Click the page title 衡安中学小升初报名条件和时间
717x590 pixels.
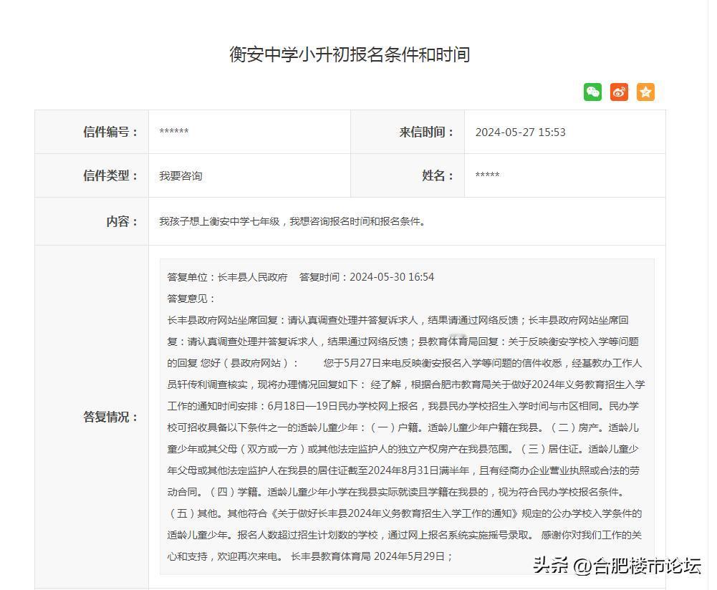[x=350, y=54]
